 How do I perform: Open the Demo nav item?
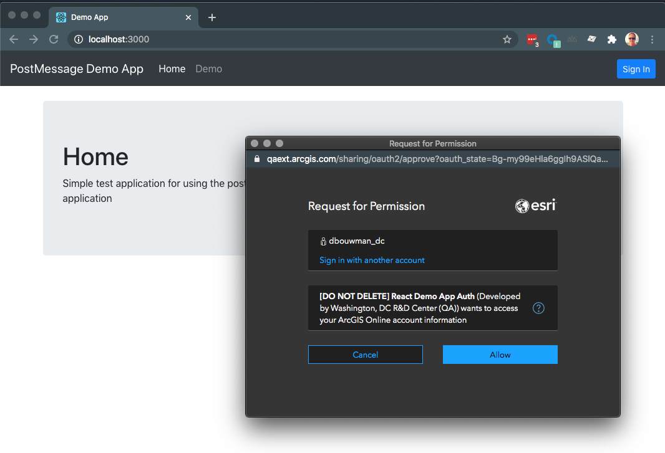coord(208,69)
